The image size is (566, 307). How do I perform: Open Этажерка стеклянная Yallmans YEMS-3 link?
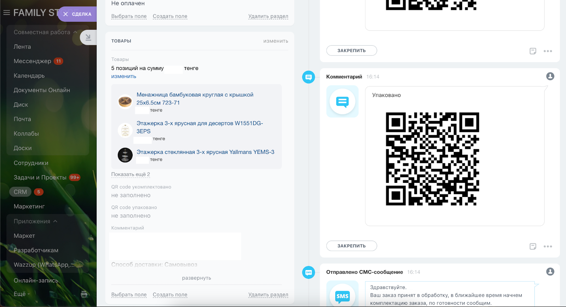(x=205, y=152)
